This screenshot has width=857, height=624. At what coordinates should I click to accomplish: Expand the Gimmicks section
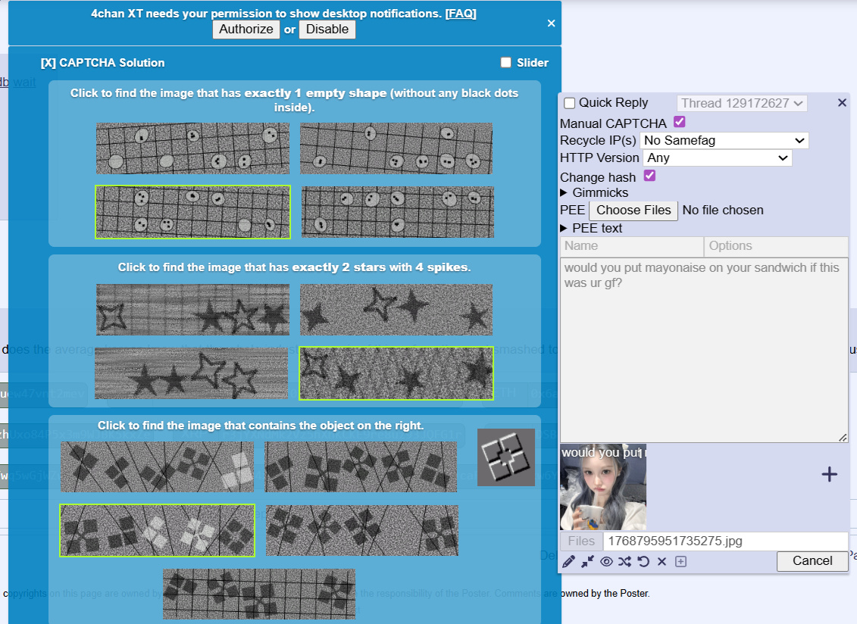tap(595, 193)
